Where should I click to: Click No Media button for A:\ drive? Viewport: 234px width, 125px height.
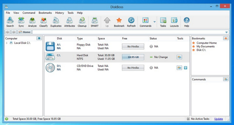[133, 46]
